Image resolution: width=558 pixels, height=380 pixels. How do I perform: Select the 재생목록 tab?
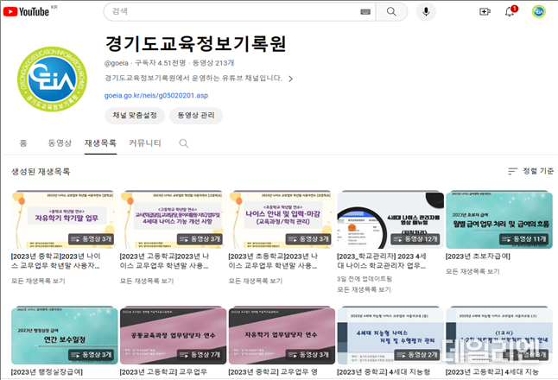coord(100,143)
